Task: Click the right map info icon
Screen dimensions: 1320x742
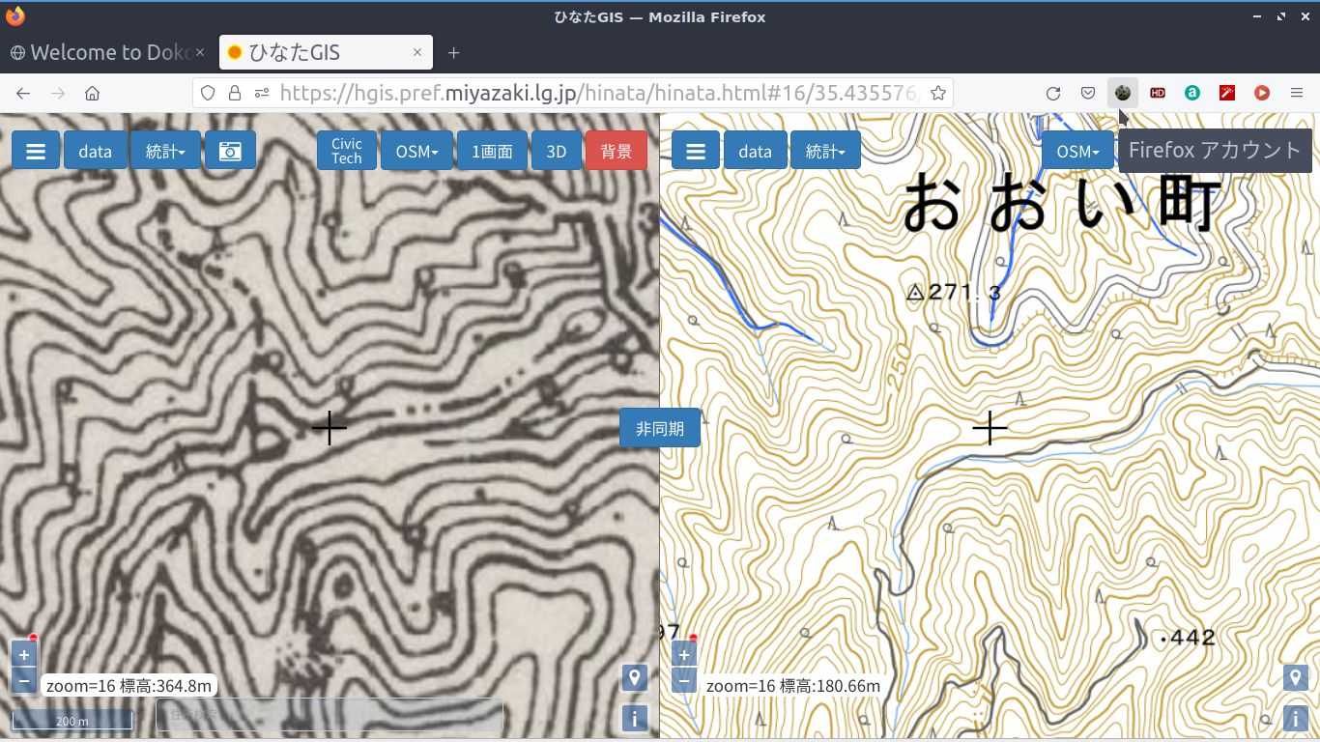Action: [1295, 718]
